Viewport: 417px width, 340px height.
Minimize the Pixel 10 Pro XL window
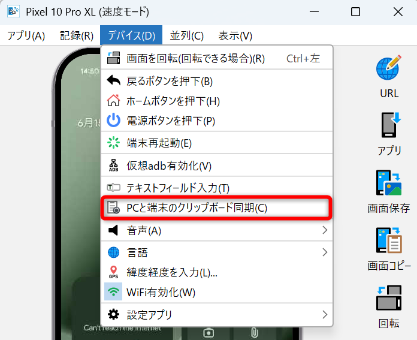coord(314,12)
